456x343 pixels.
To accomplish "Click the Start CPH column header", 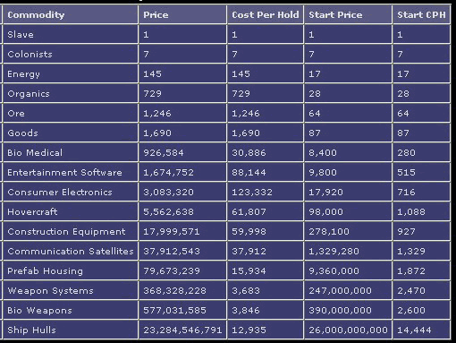I will click(x=421, y=14).
